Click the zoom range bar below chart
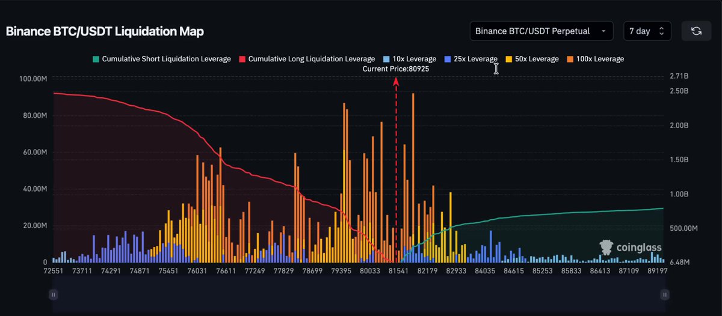Viewport: 722px width, 316px height. (x=359, y=294)
